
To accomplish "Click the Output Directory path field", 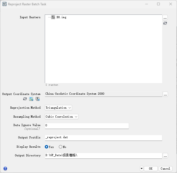I will [x=104, y=156].
